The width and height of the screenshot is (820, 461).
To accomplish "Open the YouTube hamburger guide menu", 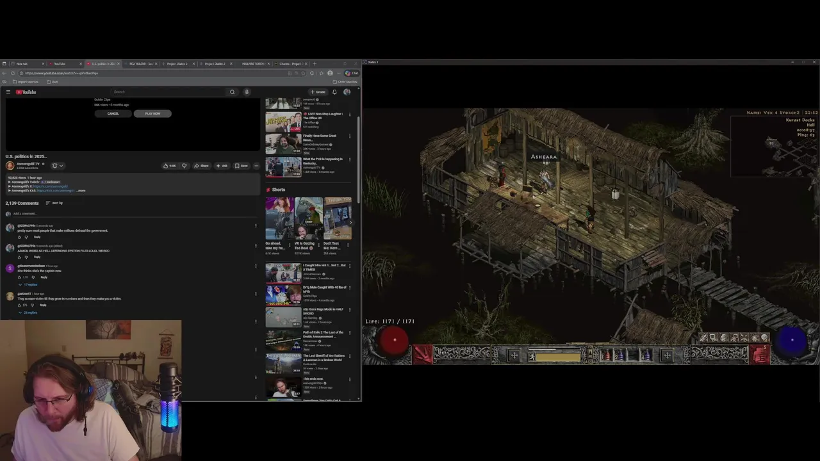I will 8,92.
